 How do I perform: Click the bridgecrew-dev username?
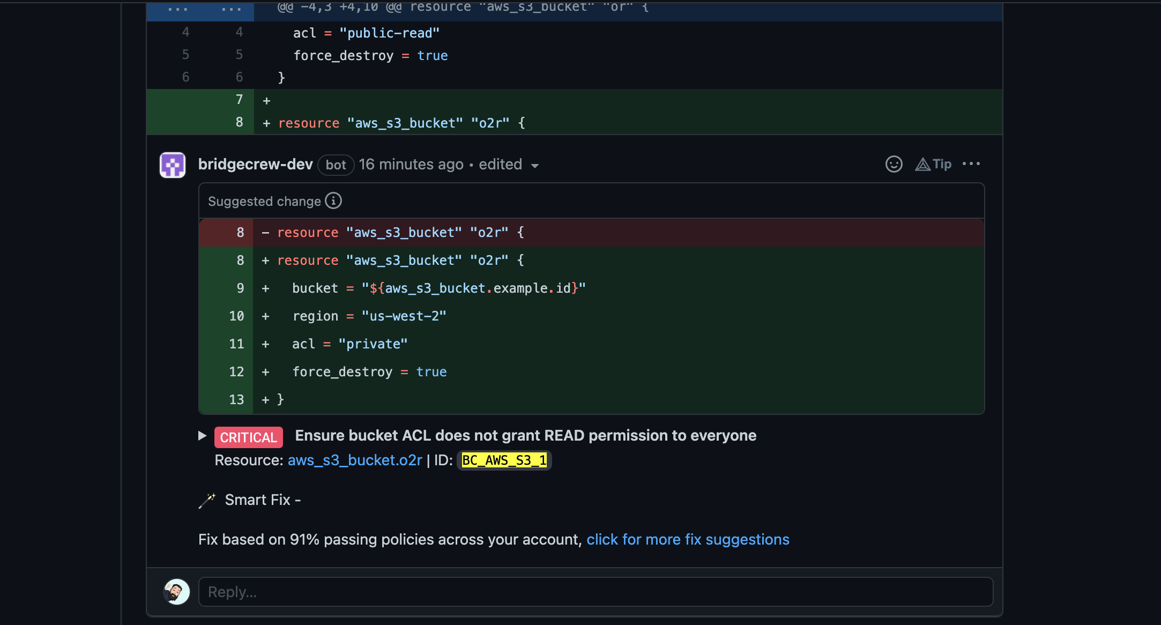point(255,164)
